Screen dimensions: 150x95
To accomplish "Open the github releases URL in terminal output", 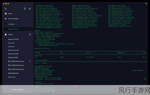I will pos(94,90).
